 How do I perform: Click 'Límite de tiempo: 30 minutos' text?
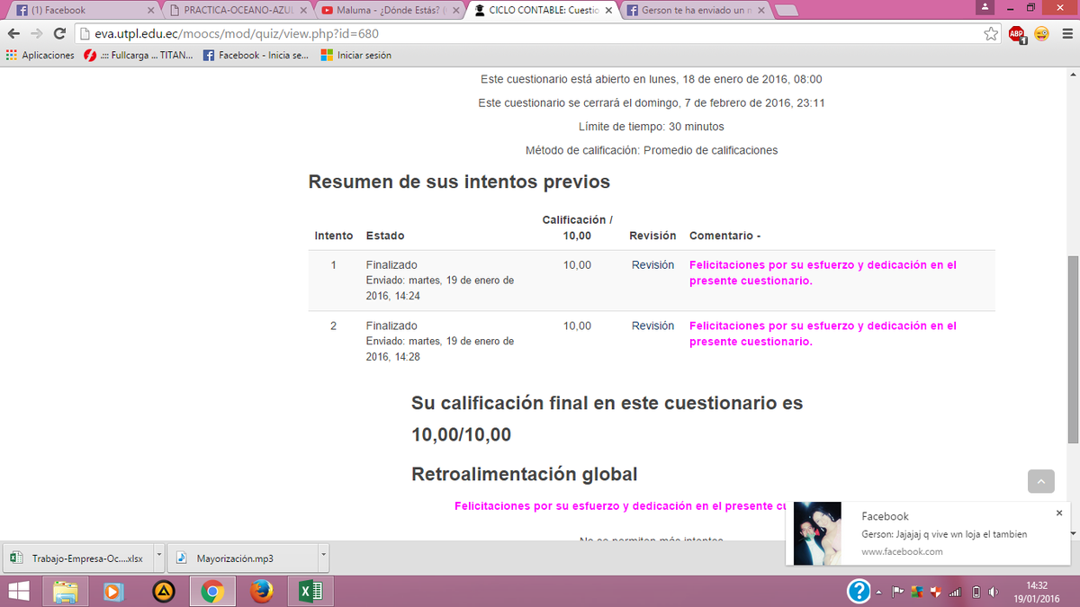pos(651,127)
